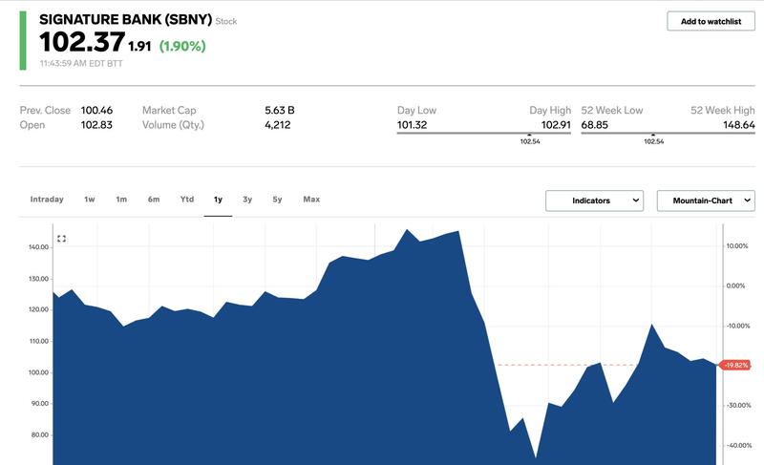Select the 3y time range
Viewport: 764px width, 465px height.
(x=247, y=200)
